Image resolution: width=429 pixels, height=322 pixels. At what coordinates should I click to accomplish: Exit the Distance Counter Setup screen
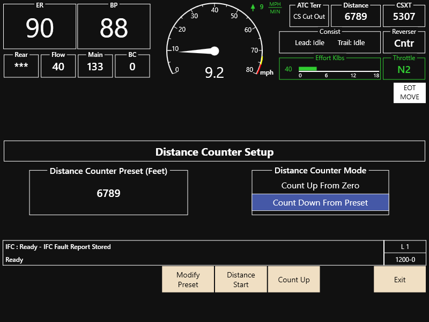click(x=400, y=279)
